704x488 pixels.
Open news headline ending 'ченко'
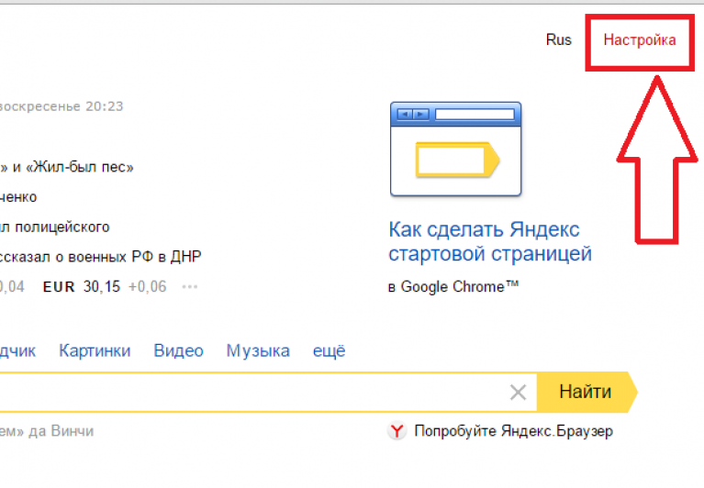(x=18, y=197)
